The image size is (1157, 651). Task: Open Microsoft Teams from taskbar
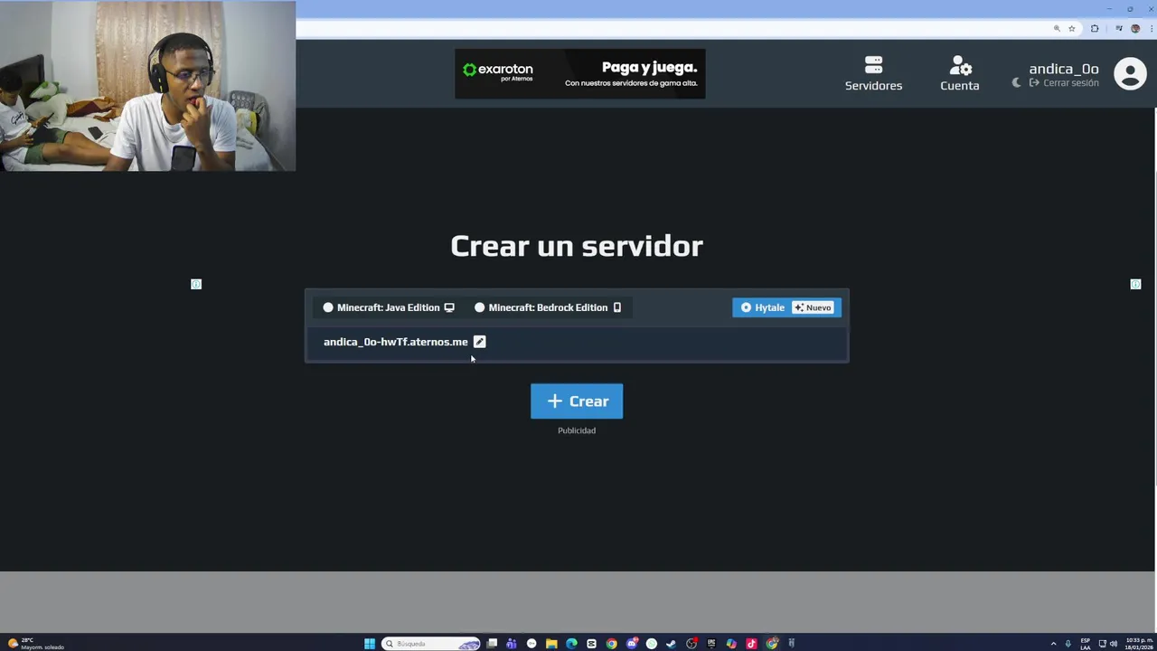(512, 644)
